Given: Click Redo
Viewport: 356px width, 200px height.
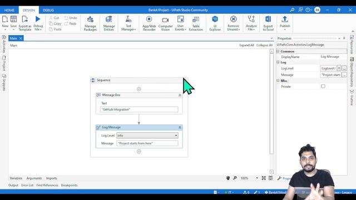Looking at the screenshot, I should tap(71, 23).
